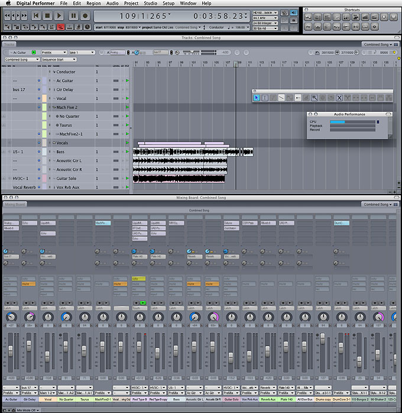Arm recording with the Record button
The width and height of the screenshot is (402, 413).
coord(85,16)
